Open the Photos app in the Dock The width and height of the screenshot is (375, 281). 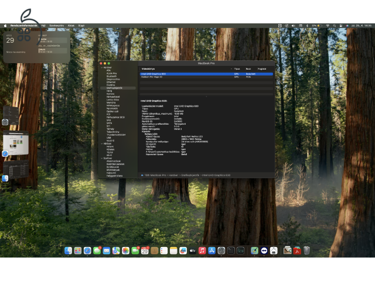pos(125,251)
